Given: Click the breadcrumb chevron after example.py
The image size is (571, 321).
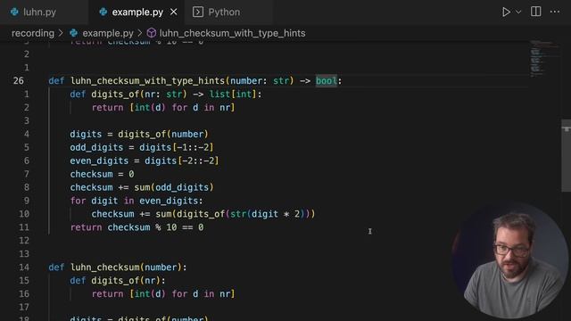Looking at the screenshot, I should tap(140, 33).
